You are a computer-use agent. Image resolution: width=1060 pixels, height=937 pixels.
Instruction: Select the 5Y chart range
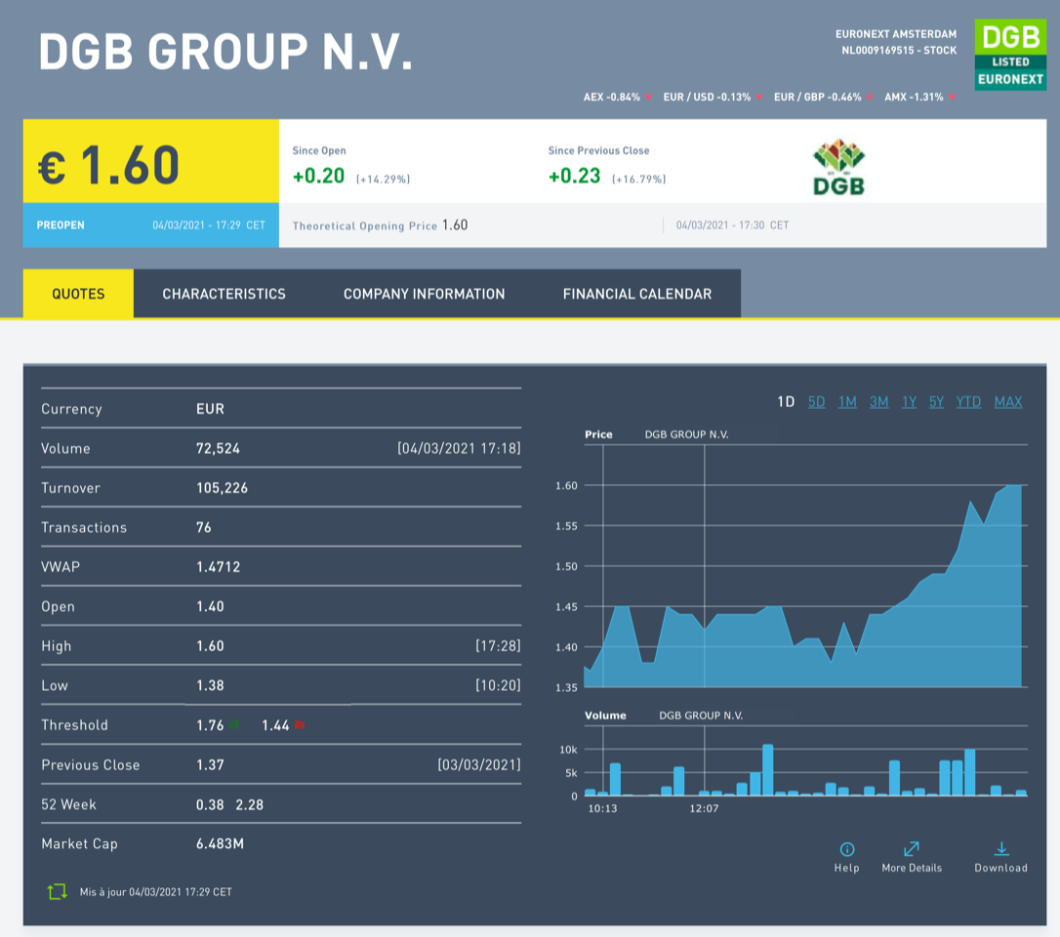(x=936, y=402)
